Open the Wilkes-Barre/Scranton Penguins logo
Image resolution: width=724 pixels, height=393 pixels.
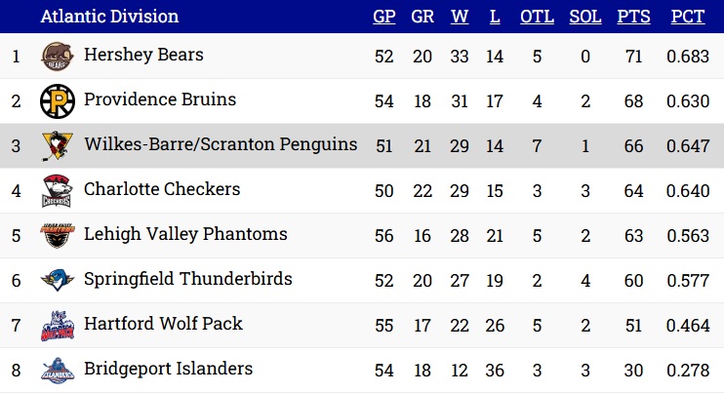tap(58, 145)
